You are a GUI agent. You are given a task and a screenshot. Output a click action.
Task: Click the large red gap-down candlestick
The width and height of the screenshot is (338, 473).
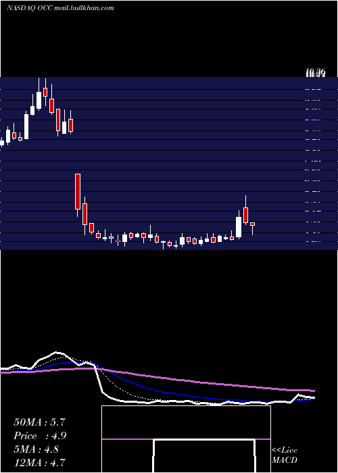[x=78, y=191]
